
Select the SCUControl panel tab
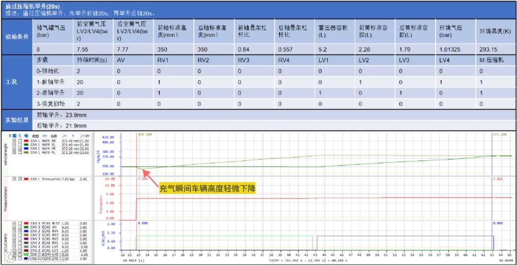point(6,243)
